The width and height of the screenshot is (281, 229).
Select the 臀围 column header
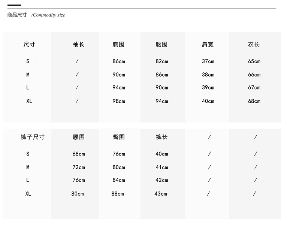tap(118, 137)
